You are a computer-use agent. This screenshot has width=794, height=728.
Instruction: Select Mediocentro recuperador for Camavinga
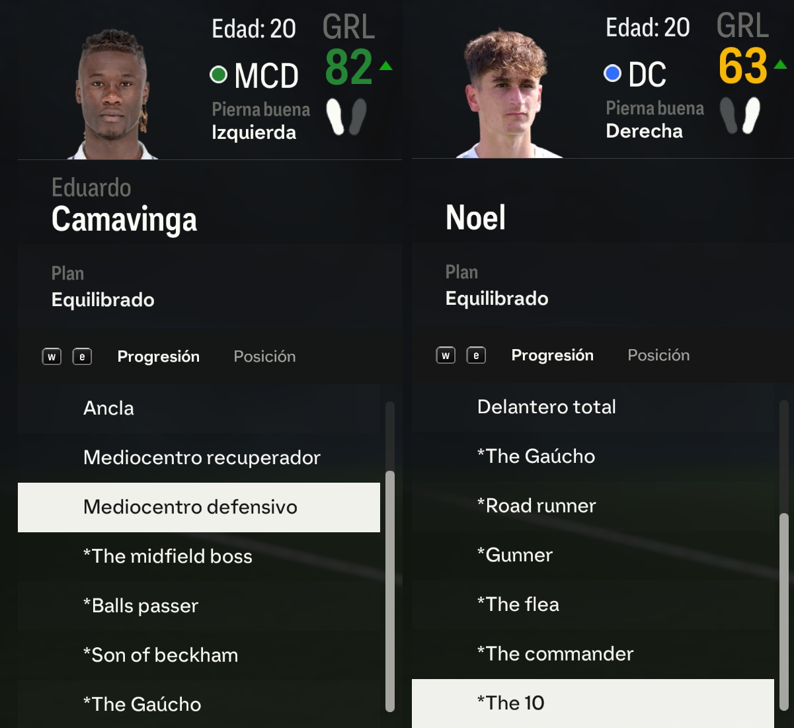coord(202,458)
